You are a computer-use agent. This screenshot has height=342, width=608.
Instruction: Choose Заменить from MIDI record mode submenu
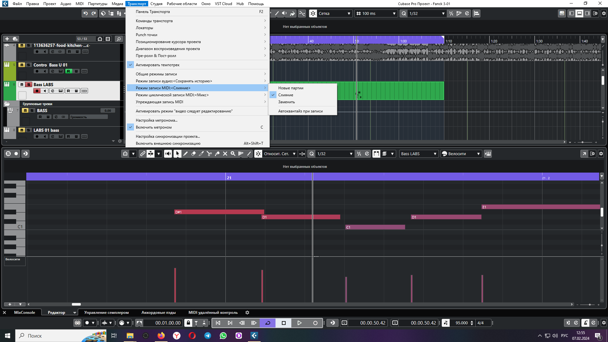point(286,102)
